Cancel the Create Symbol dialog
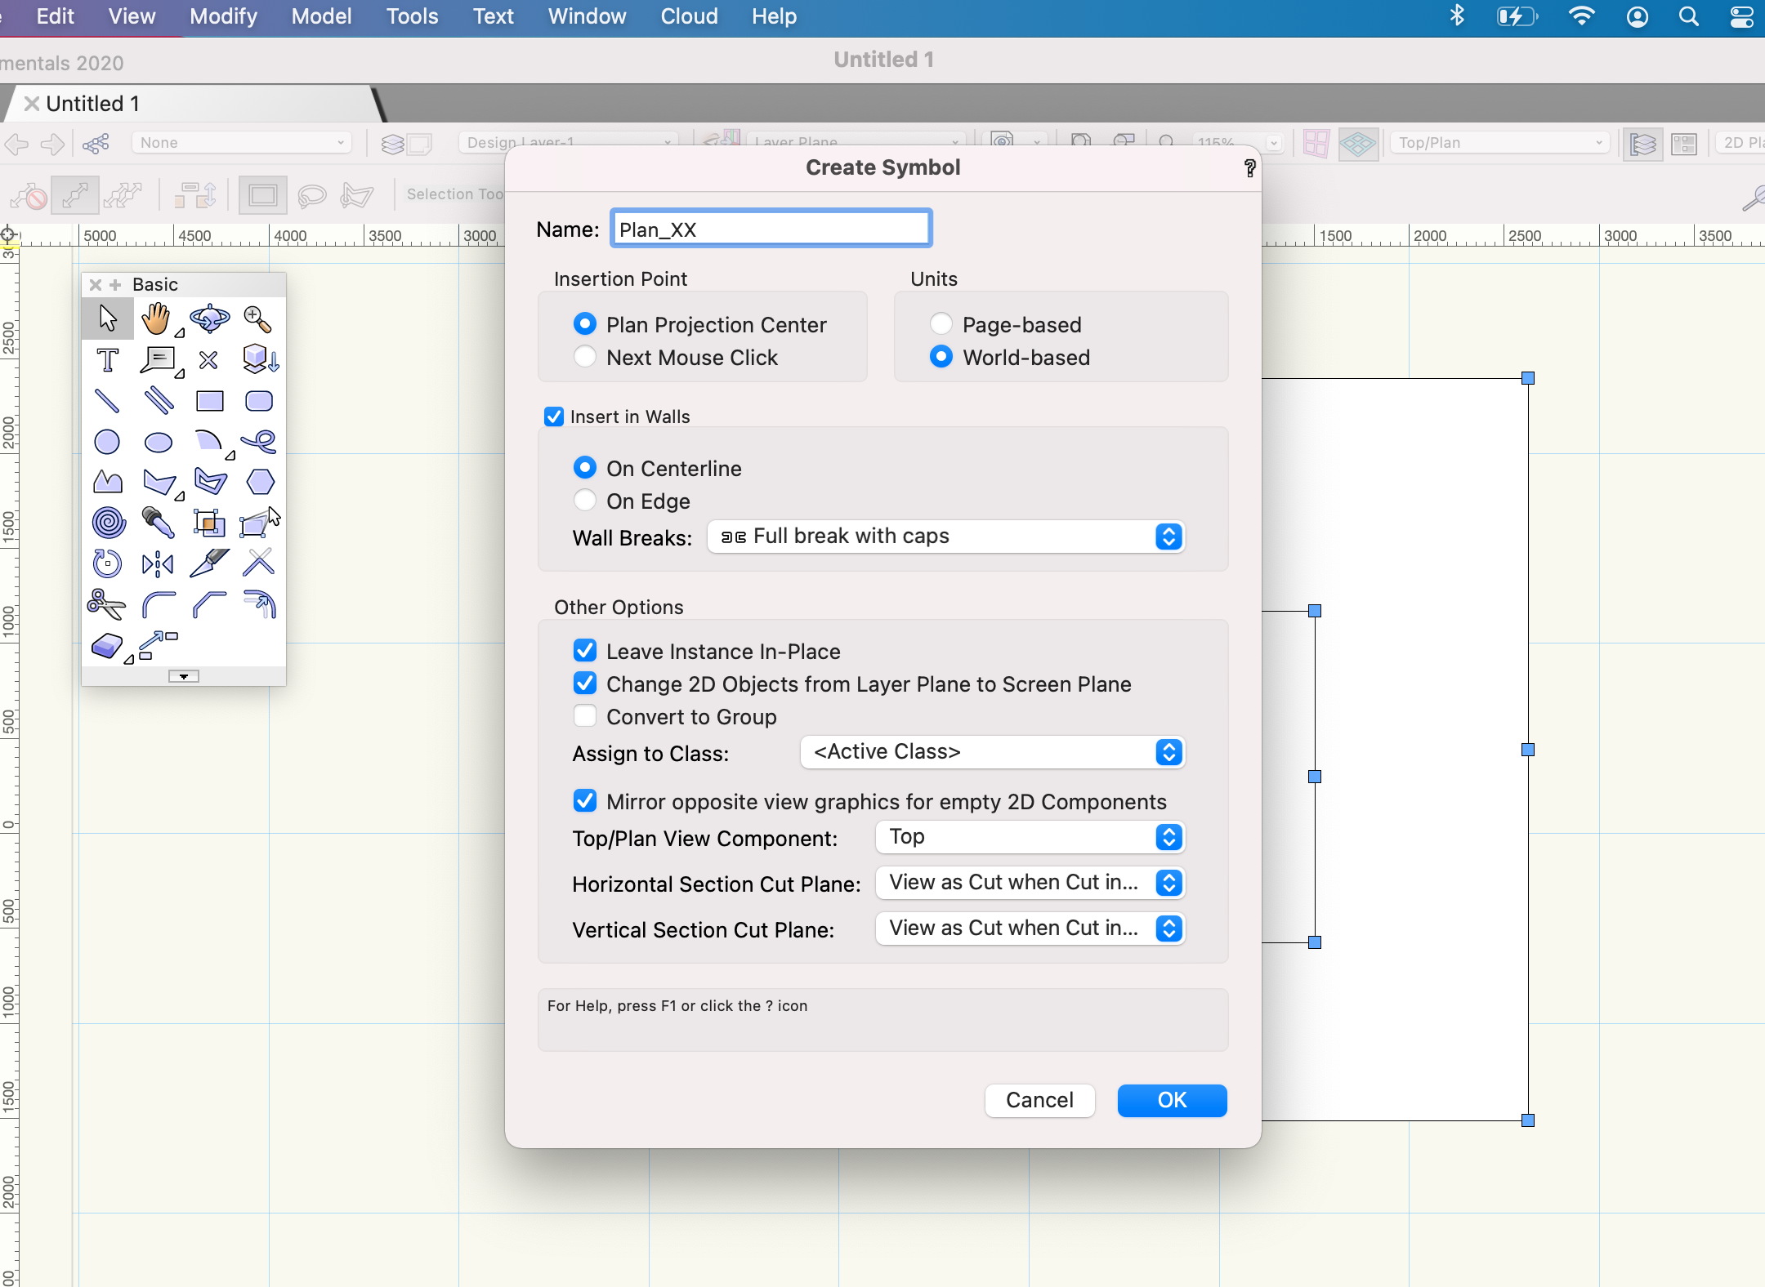Viewport: 1765px width, 1287px height. (1039, 1100)
